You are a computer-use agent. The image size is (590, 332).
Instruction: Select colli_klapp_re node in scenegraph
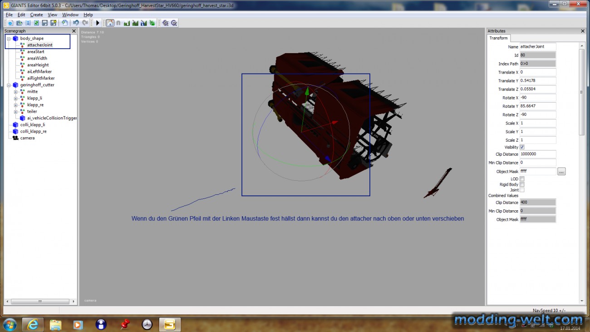pyautogui.click(x=33, y=131)
